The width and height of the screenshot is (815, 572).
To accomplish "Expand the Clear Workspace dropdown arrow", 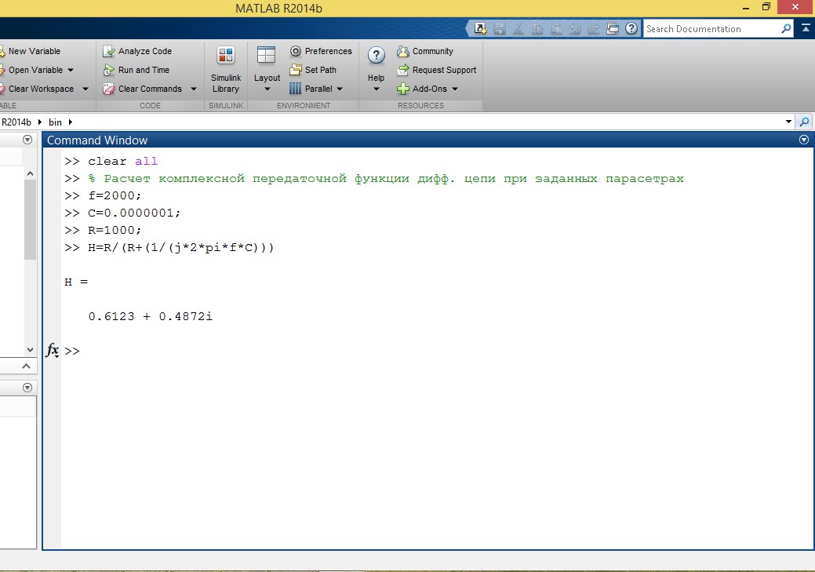I will coord(86,89).
